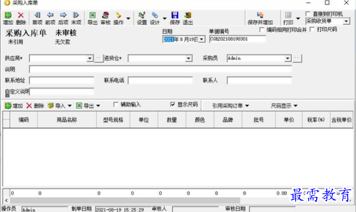Open the 采购员 Admin dropdown
Image resolution: width=356 pixels, height=212 pixels.
pyautogui.click(x=287, y=58)
